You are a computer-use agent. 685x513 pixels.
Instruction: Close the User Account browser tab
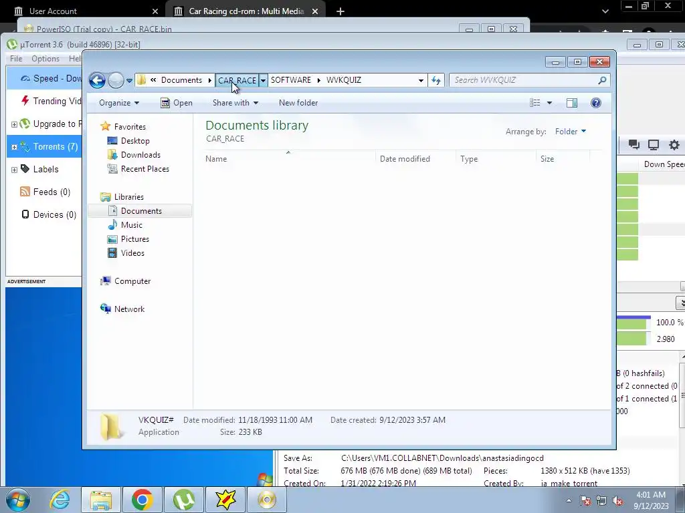coord(155,11)
